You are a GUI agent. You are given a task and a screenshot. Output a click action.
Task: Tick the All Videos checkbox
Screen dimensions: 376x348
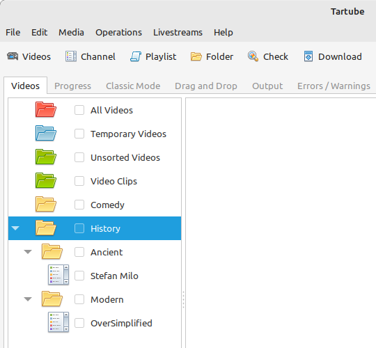click(79, 110)
